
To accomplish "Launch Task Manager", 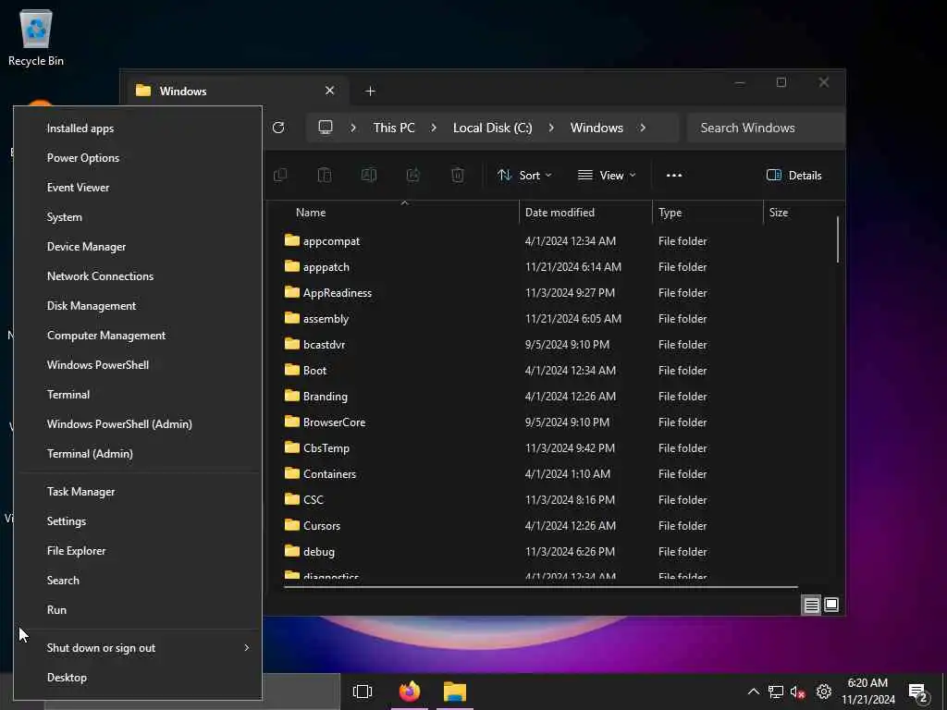I will [138, 492].
